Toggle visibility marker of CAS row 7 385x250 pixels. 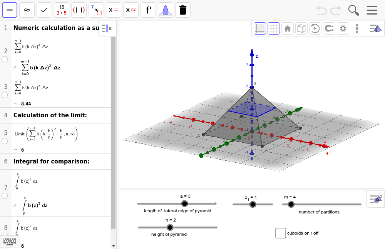[x=5, y=196]
